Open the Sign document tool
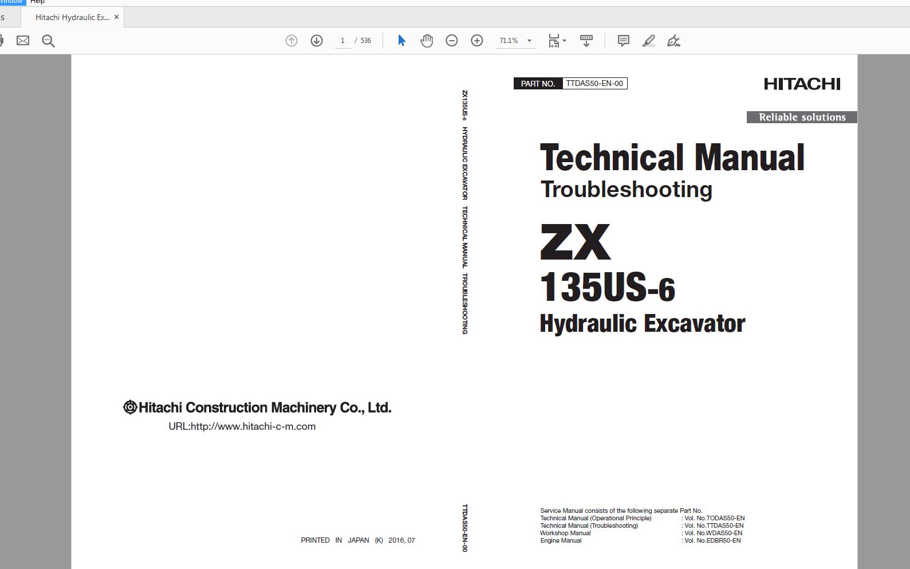 674,41
